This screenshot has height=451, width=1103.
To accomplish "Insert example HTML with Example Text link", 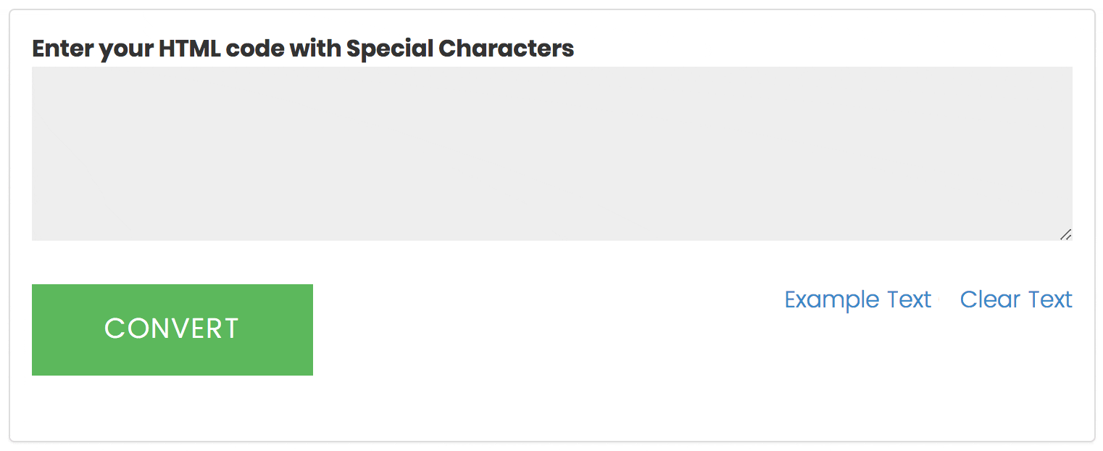I will 857,299.
